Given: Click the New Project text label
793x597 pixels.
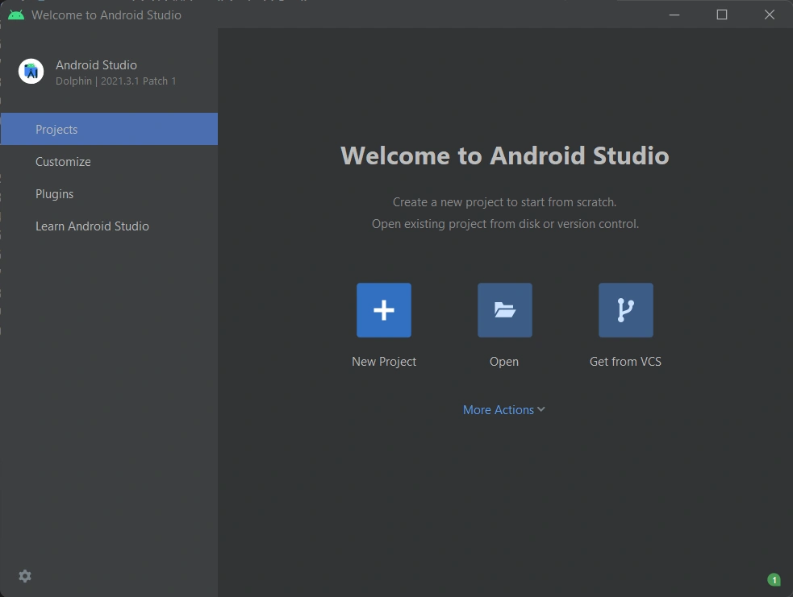Looking at the screenshot, I should click(384, 362).
